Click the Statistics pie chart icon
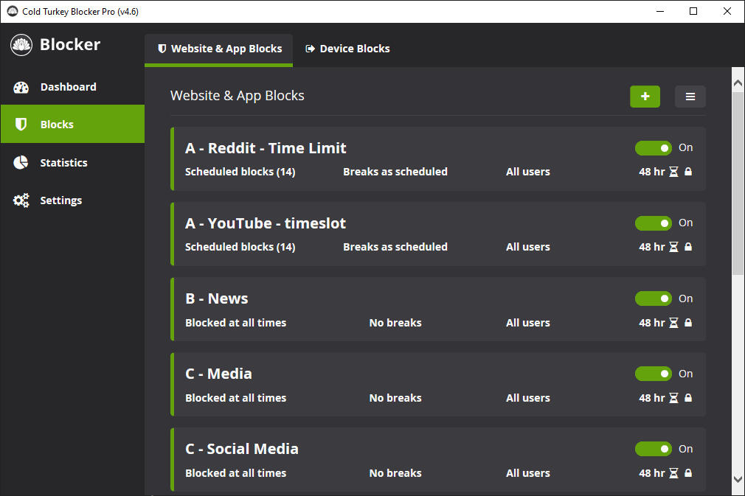Image resolution: width=745 pixels, height=496 pixels. coord(21,163)
